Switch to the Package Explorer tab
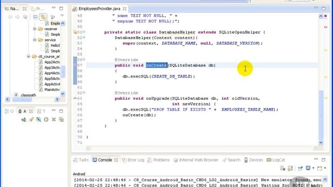This screenshot has height=187, width=333. coord(37,9)
